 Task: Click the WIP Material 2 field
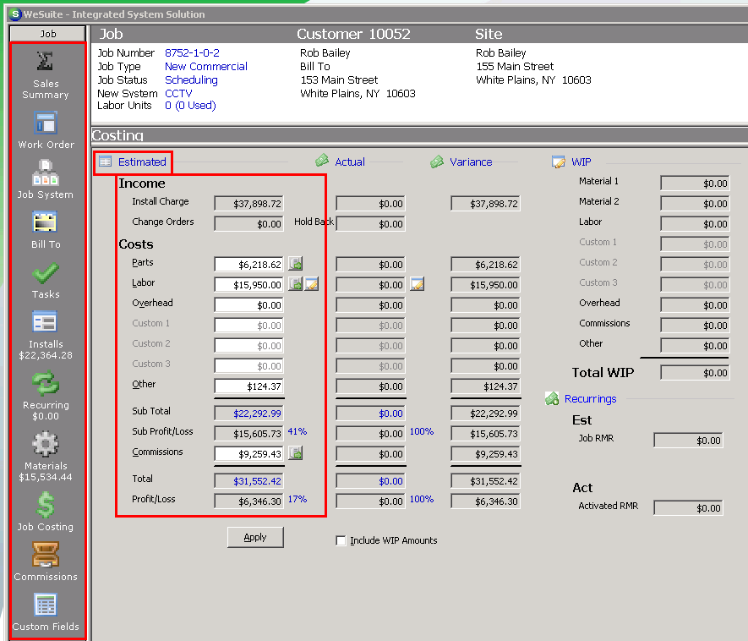[x=695, y=204]
